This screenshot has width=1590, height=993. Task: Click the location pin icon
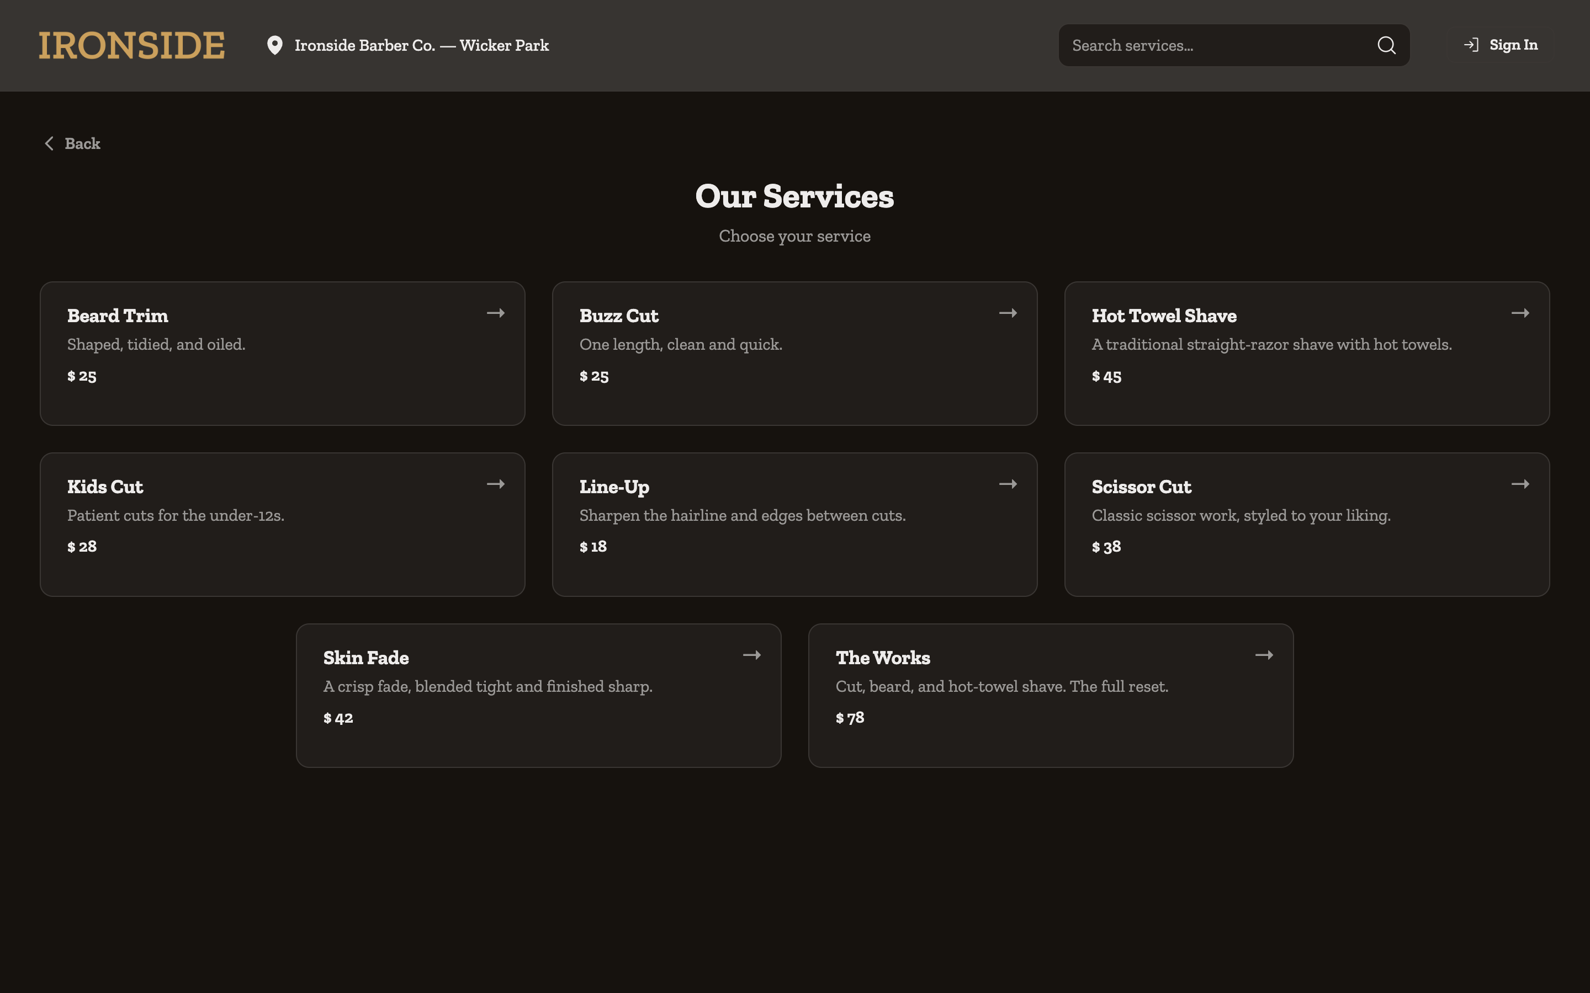pos(274,45)
